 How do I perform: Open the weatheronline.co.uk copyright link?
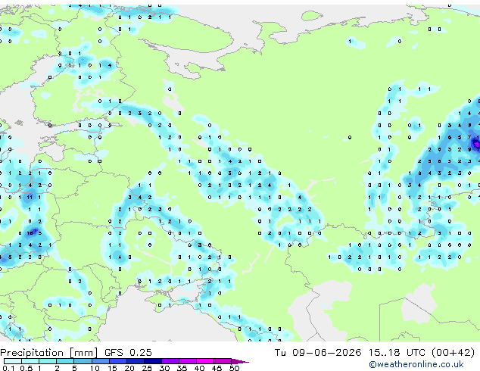[416, 364]
